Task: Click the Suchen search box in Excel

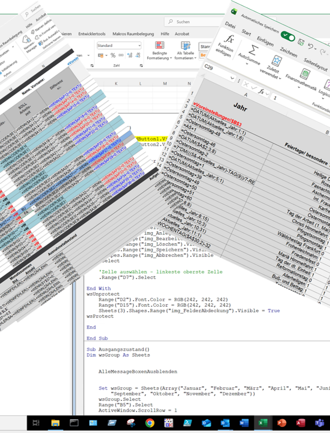Action: tap(193, 21)
